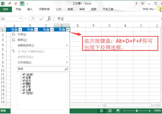Click the horizontal scrollbar left arrow
This screenshot has width=162, height=114.
pos(104,105)
